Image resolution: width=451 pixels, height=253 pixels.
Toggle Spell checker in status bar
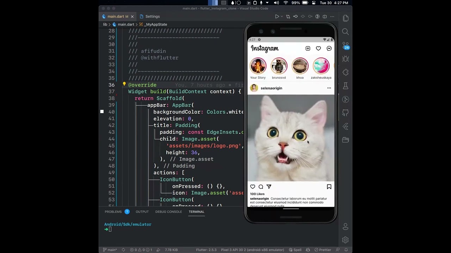pyautogui.click(x=295, y=250)
